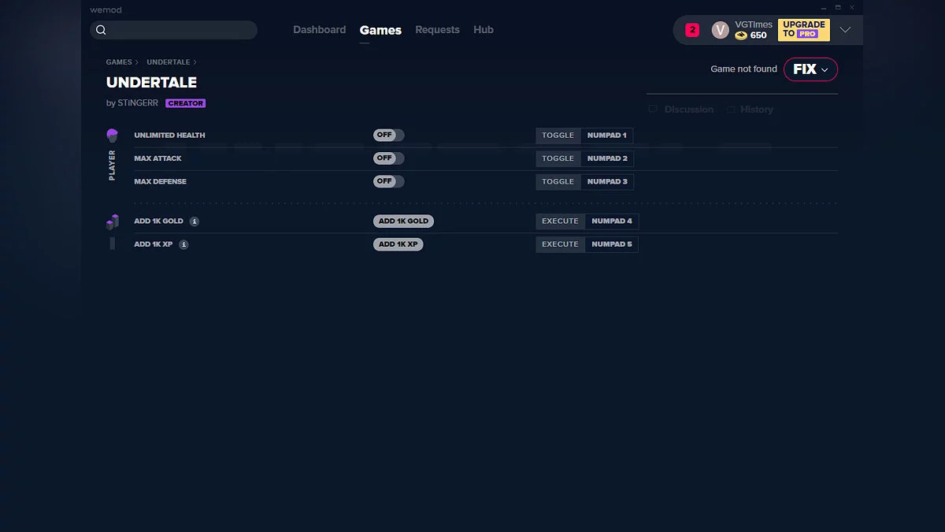
Task: Expand the FIX dropdown button
Action: click(810, 69)
